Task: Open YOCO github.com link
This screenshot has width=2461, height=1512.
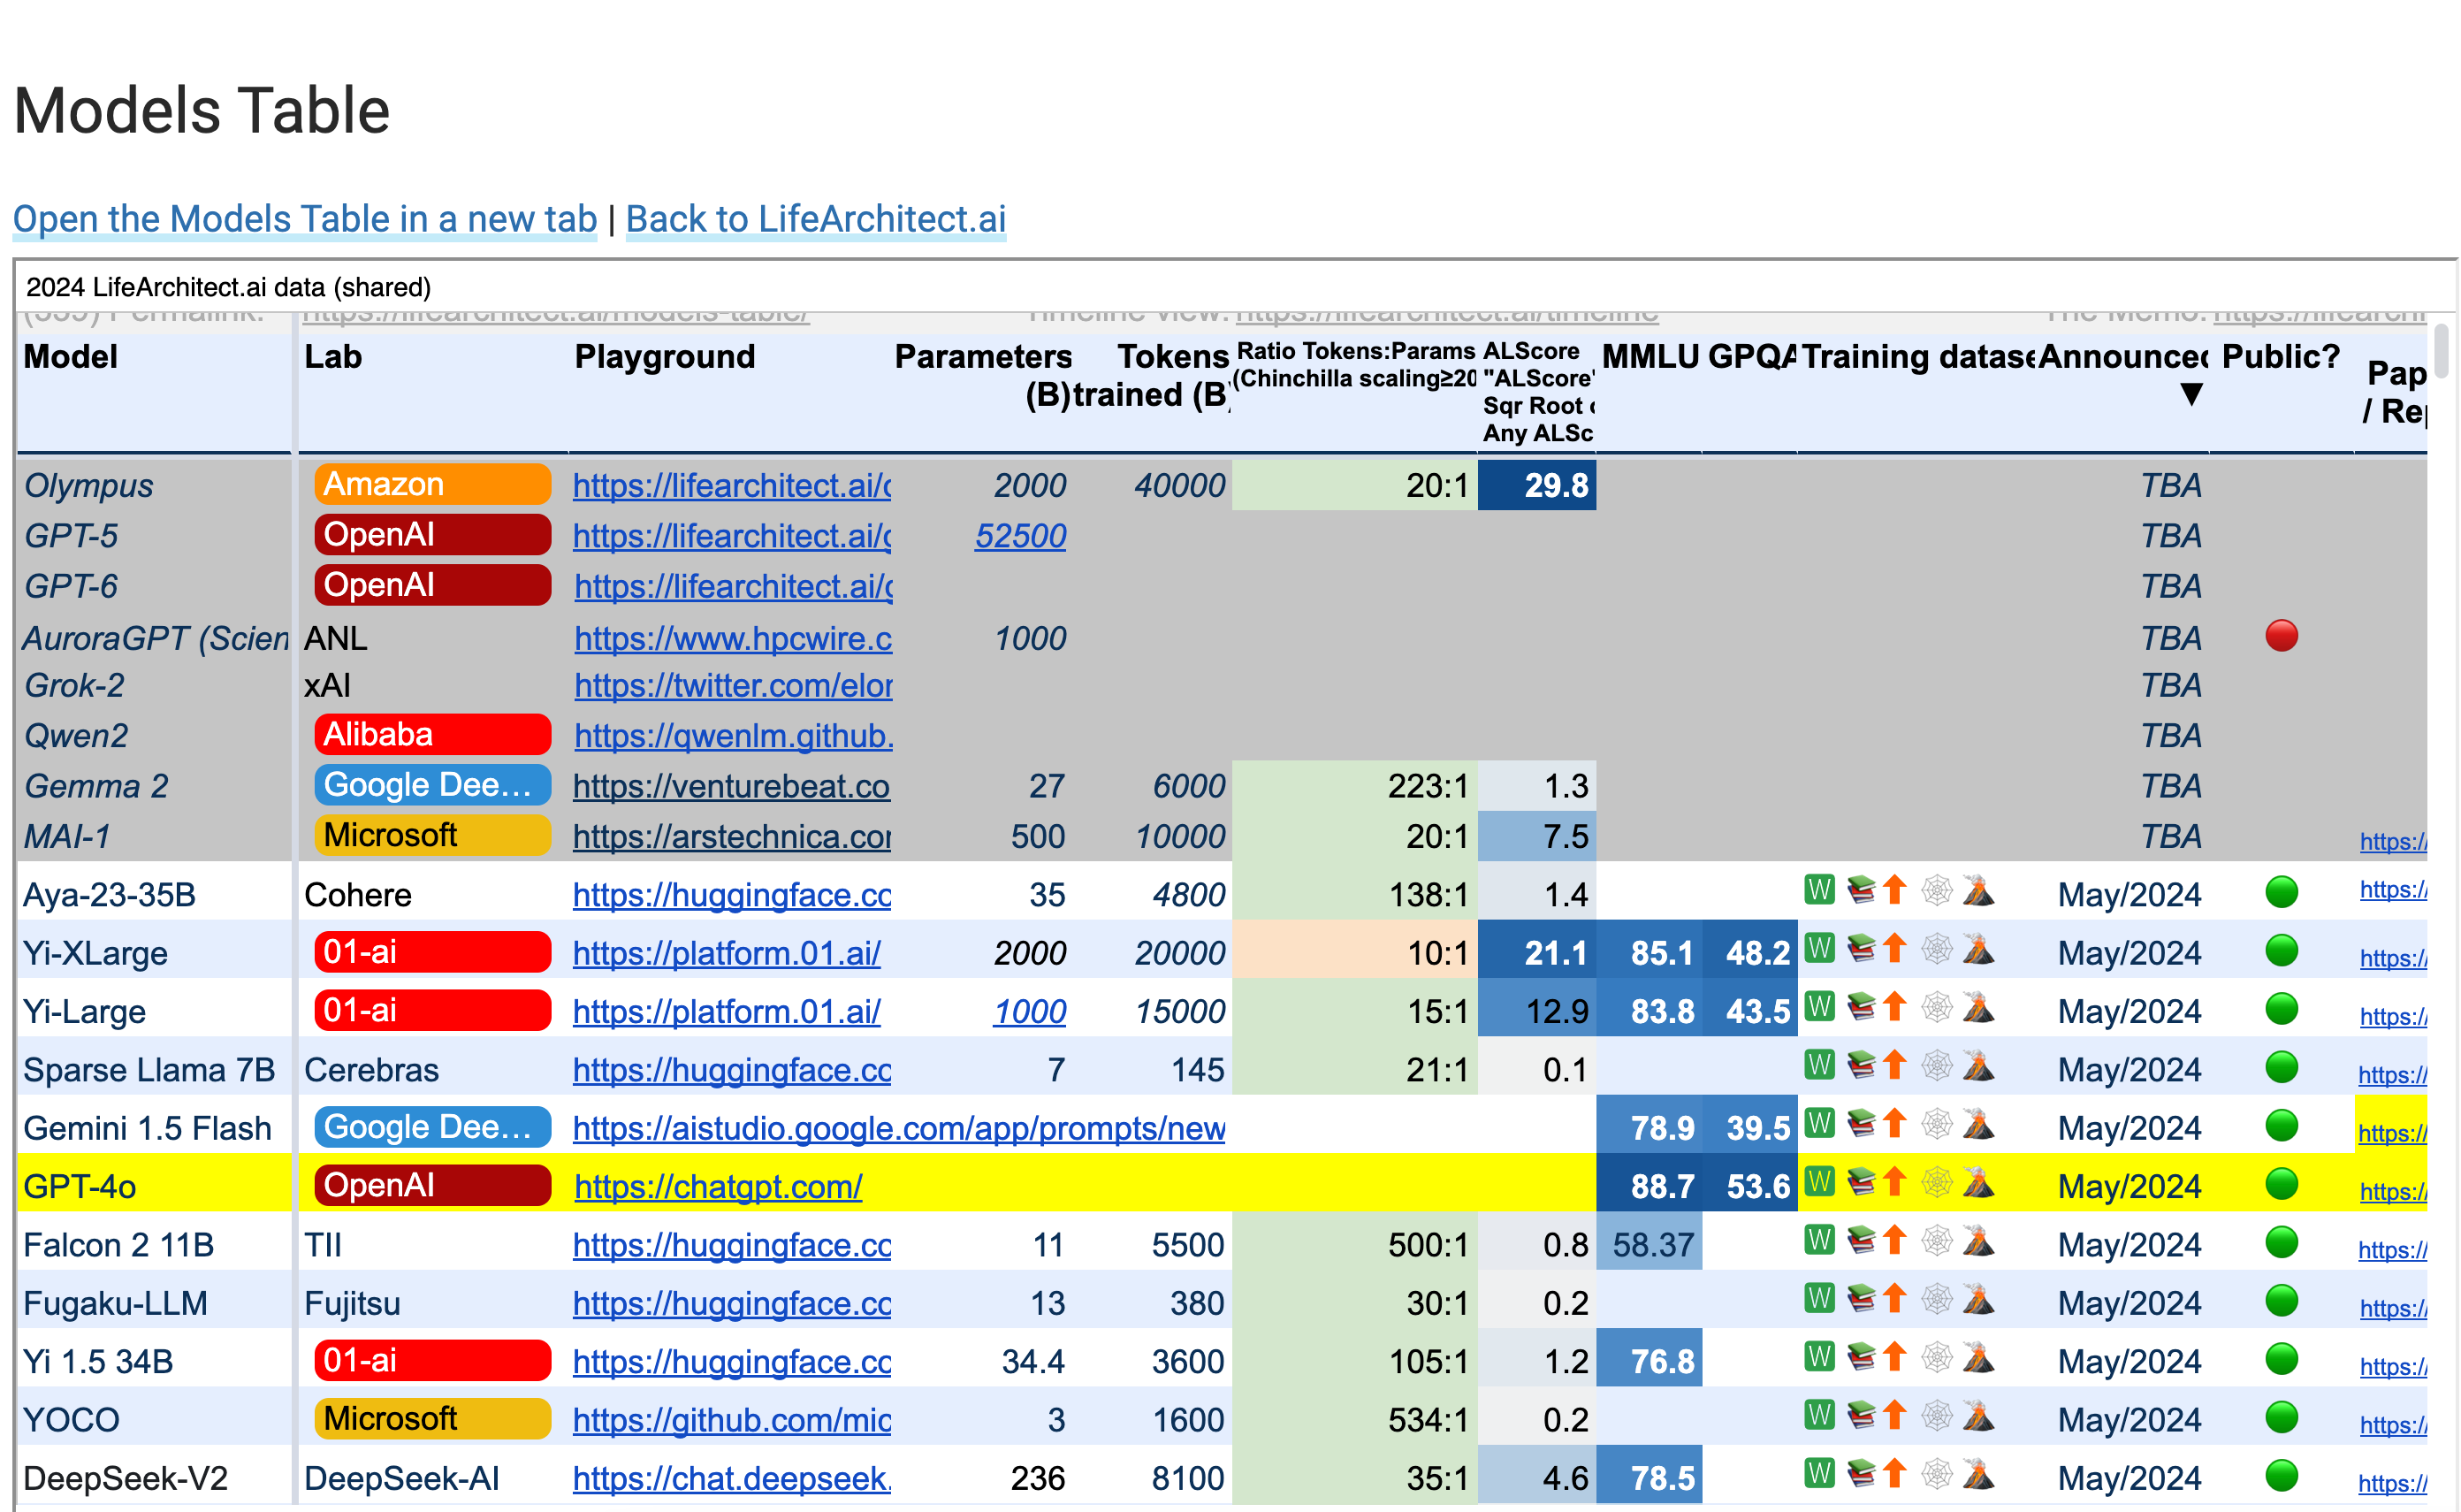Action: pyautogui.click(x=732, y=1420)
